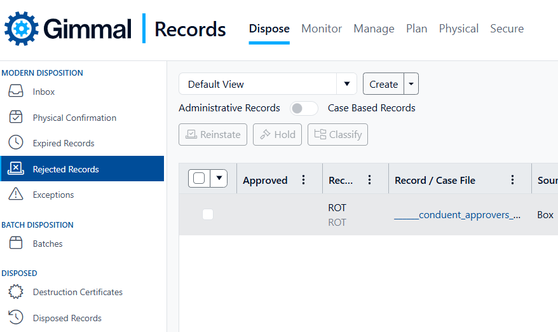Image resolution: width=558 pixels, height=332 pixels.
Task: Open Batches box icon
Action: click(x=16, y=244)
